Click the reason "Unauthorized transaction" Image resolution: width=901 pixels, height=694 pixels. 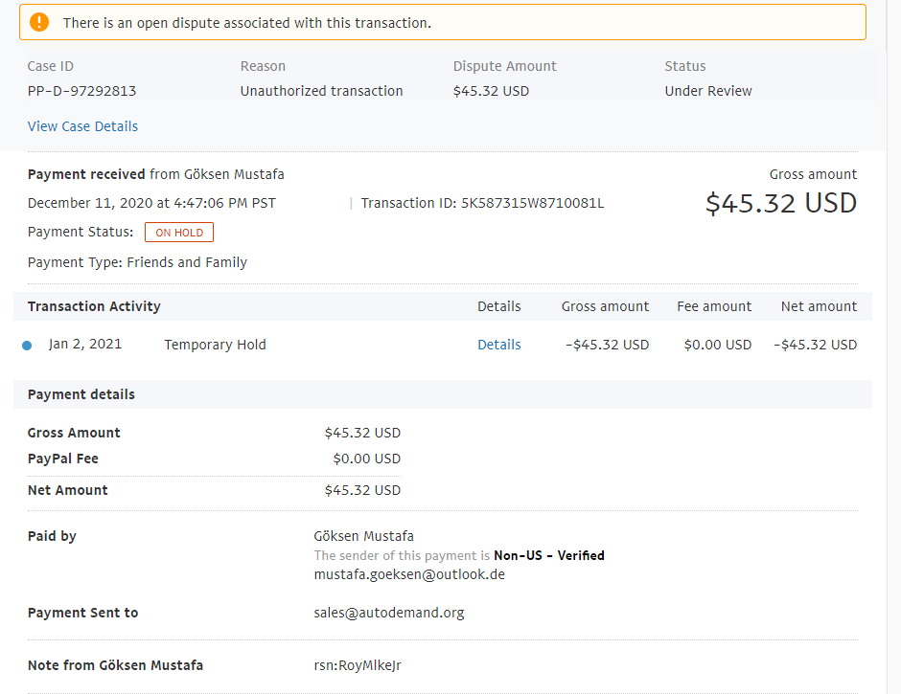pos(321,91)
